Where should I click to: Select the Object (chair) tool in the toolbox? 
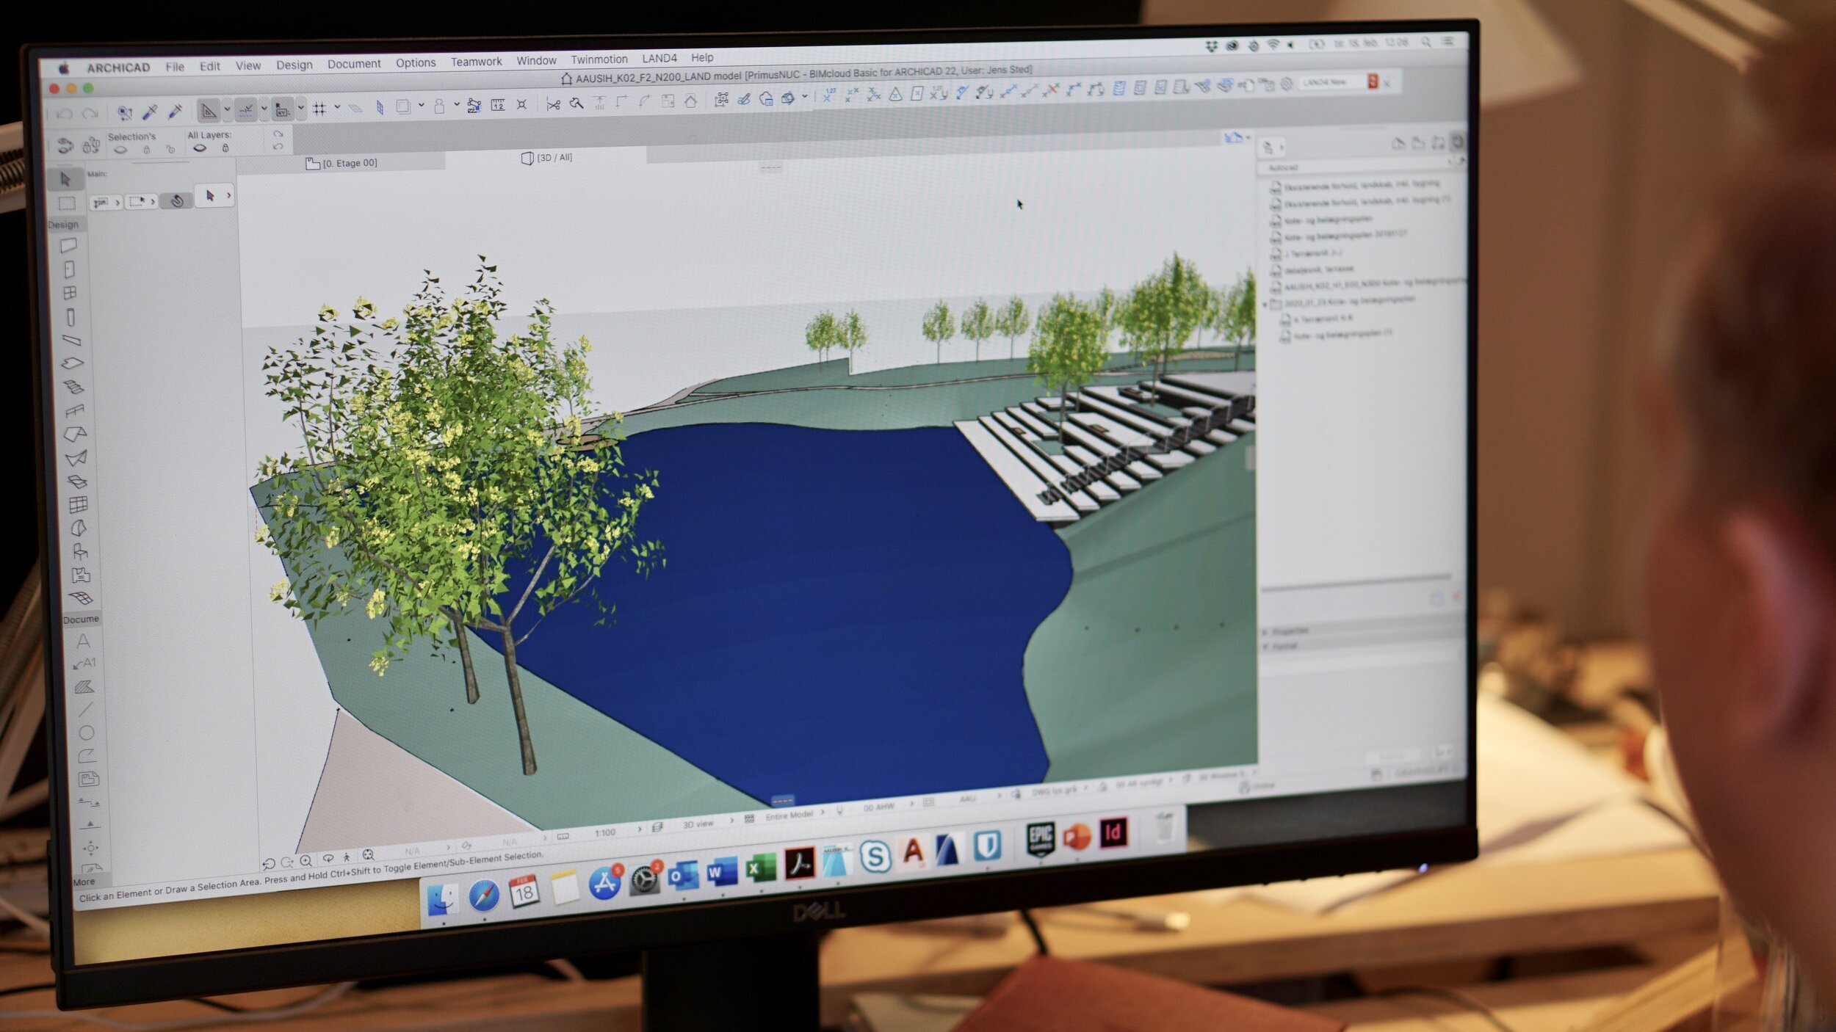click(x=79, y=551)
